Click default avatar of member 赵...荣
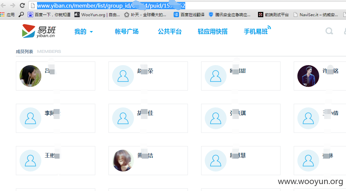Screen dimensions: 346x191 point(123,76)
